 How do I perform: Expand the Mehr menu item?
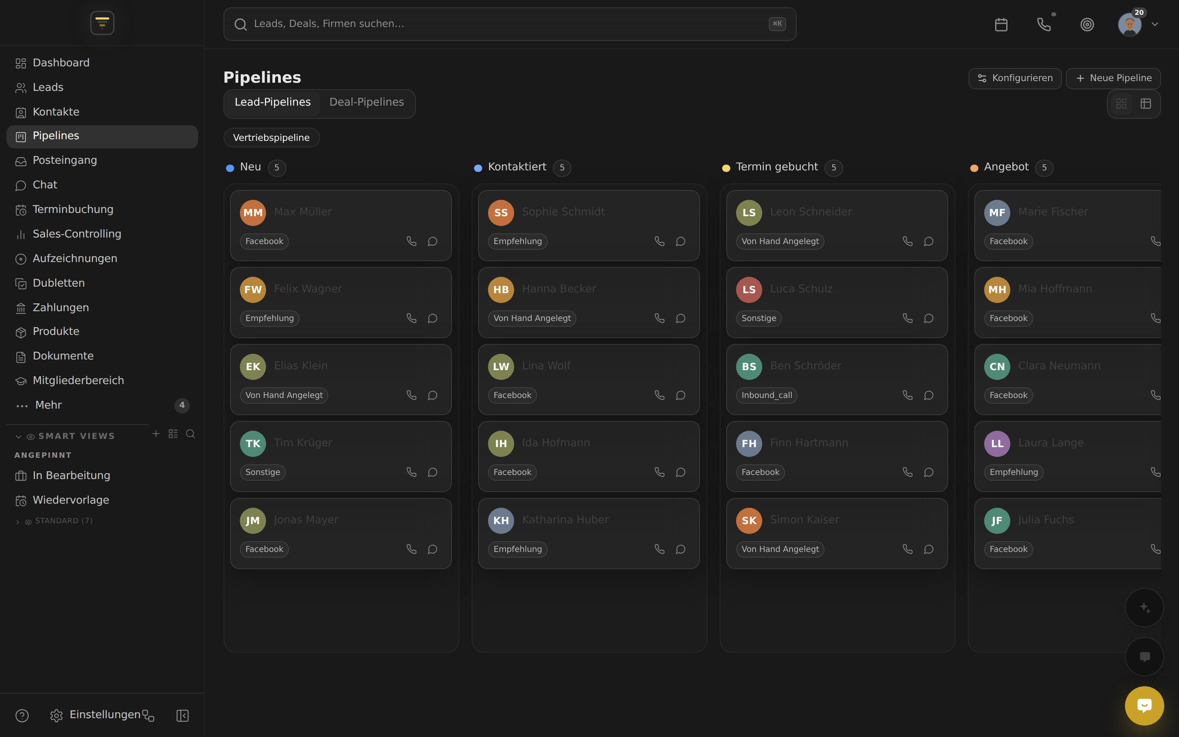coord(102,405)
